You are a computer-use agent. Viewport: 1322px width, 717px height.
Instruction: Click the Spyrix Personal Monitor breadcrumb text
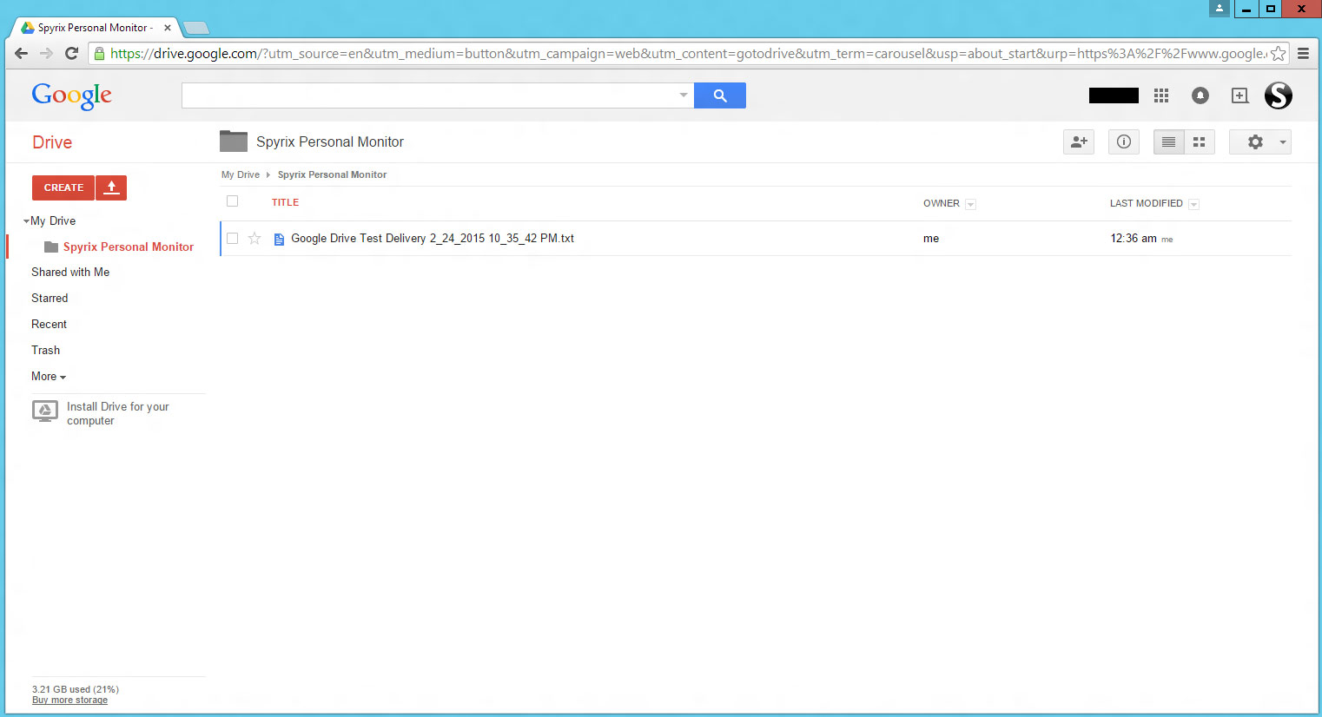332,174
